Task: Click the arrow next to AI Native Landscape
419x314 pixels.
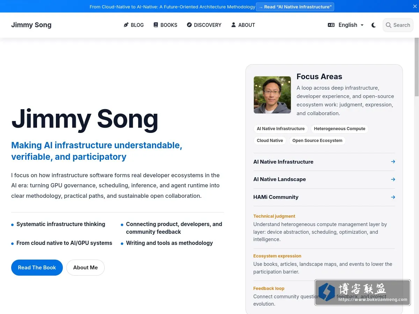Action: [393, 179]
